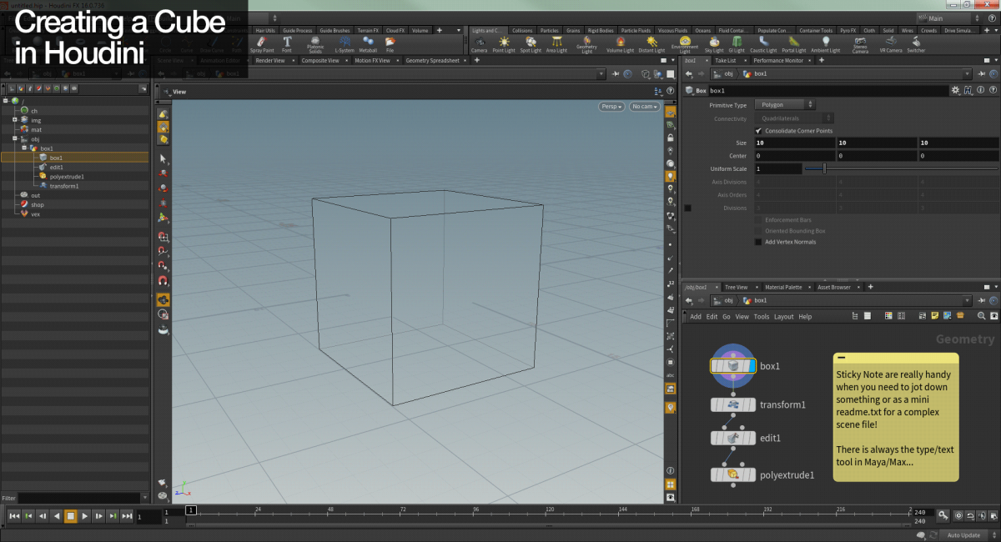This screenshot has height=542, width=1001.
Task: Open the parameter gear menu for box1
Action: point(956,90)
